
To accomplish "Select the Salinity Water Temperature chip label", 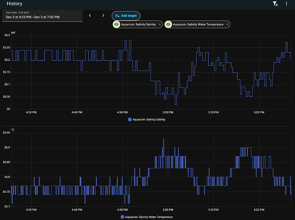I will tap(198, 25).
